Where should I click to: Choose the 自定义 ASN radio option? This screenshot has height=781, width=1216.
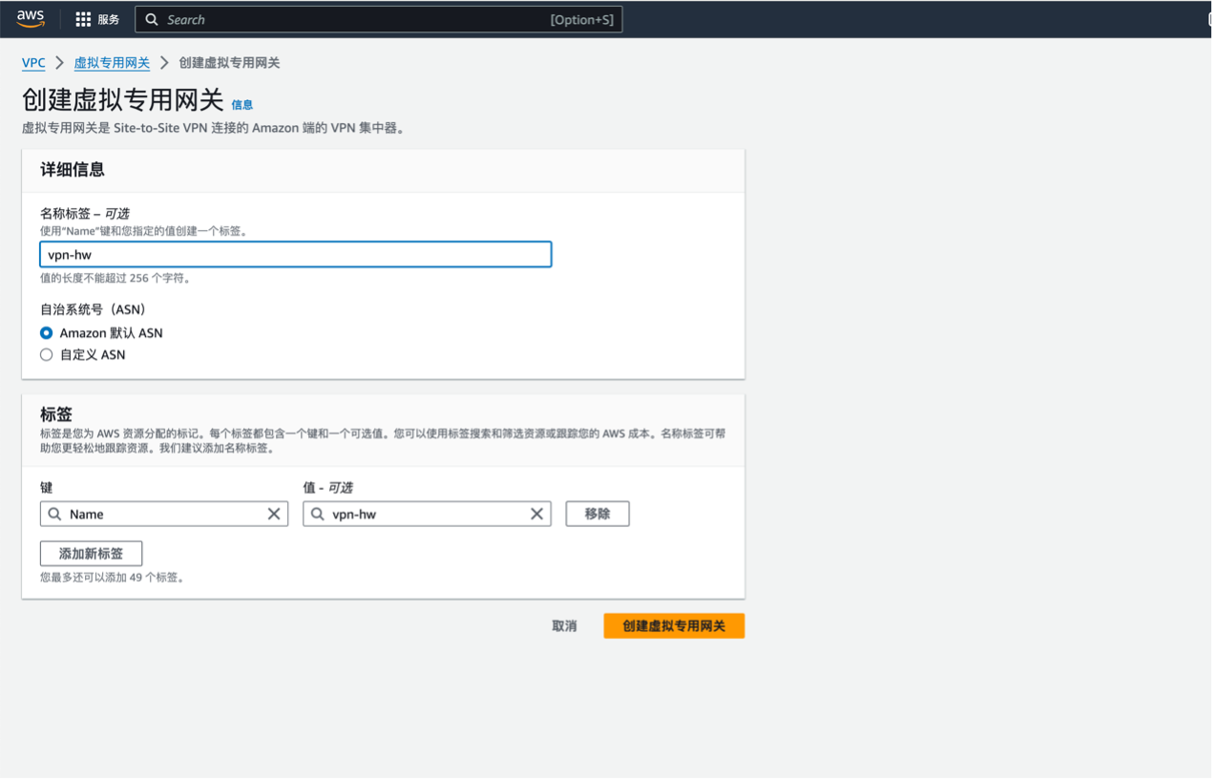coord(46,354)
